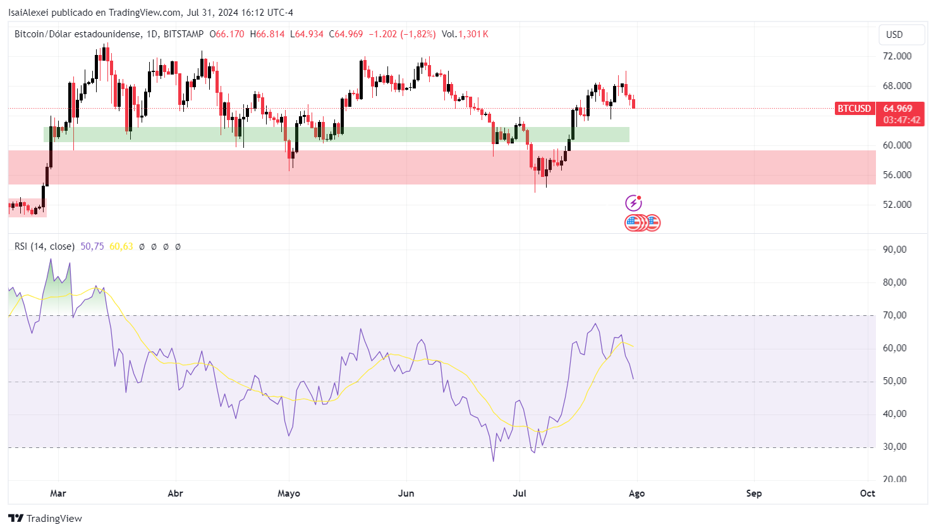Select the low value L64.934
The width and height of the screenshot is (936, 532).
point(307,34)
